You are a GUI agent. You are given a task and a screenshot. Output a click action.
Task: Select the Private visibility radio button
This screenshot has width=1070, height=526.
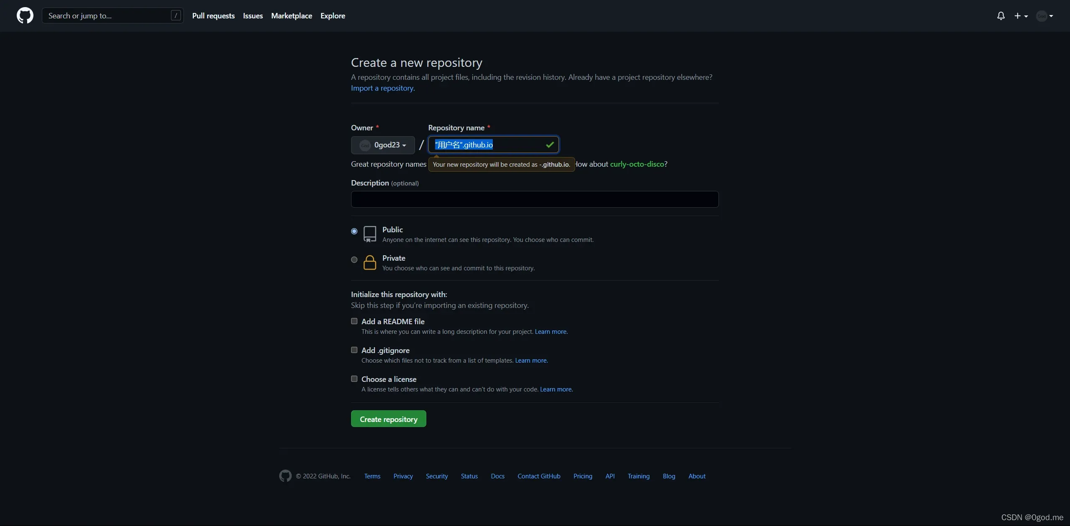354,259
